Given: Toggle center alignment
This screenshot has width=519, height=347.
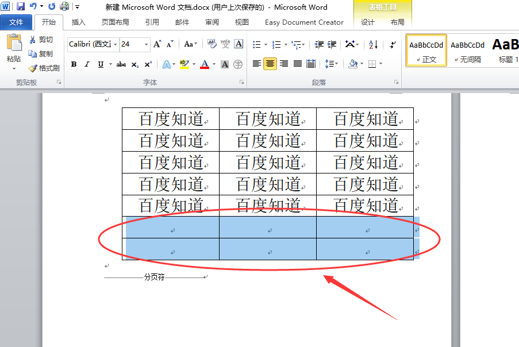Looking at the screenshot, I should coord(270,64).
